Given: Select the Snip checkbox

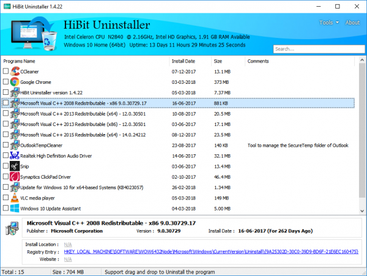Looking at the screenshot, I should click(x=6, y=166).
